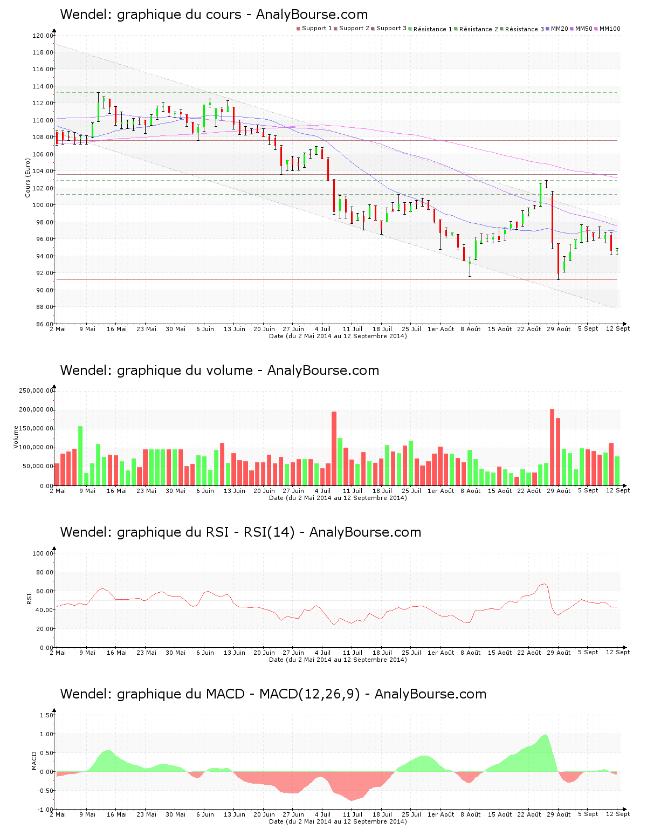Click the Résistance 1 legend color square
This screenshot has width=647, height=836.
[410, 29]
